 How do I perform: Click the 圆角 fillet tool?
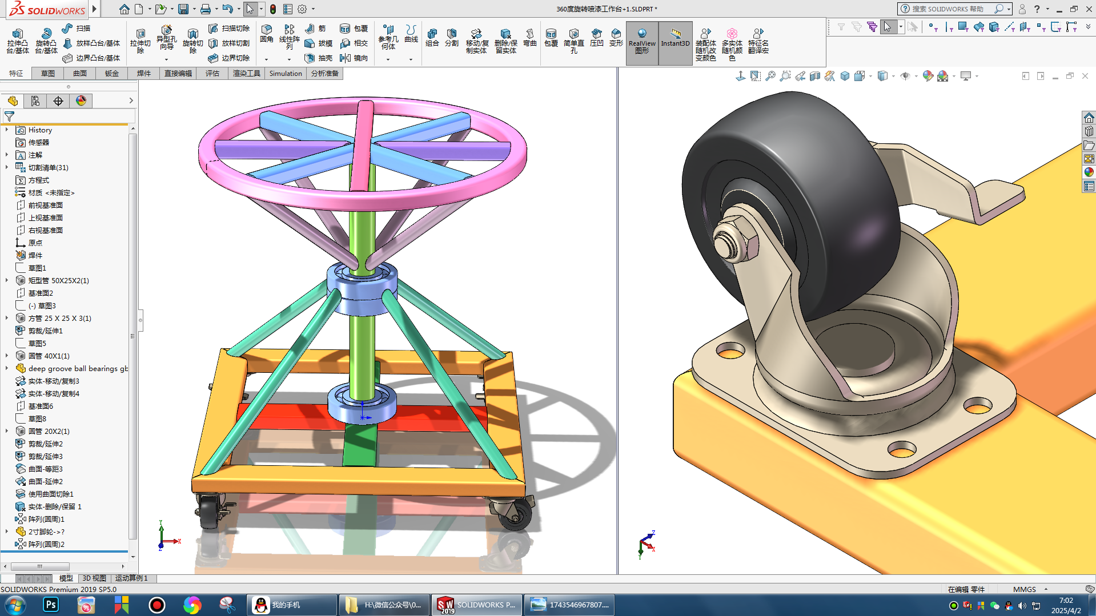266,33
